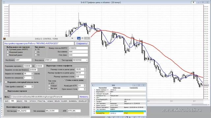Image resolution: width=211 pixels, height=118 pixels.
Task: Choose limit type T2
Action: (x=36, y=55)
